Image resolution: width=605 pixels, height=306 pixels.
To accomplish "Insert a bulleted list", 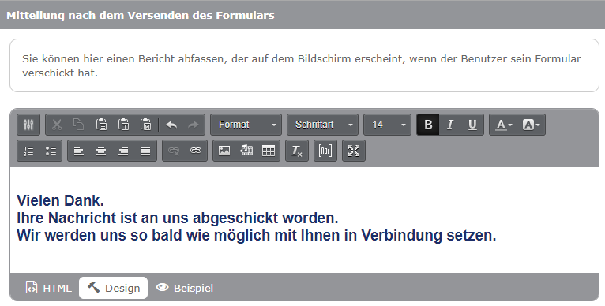I will pos(51,151).
